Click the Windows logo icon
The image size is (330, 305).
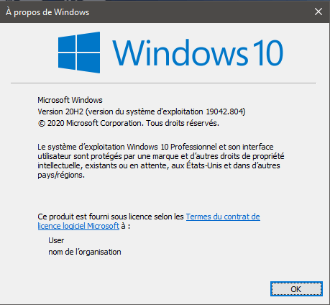point(79,53)
